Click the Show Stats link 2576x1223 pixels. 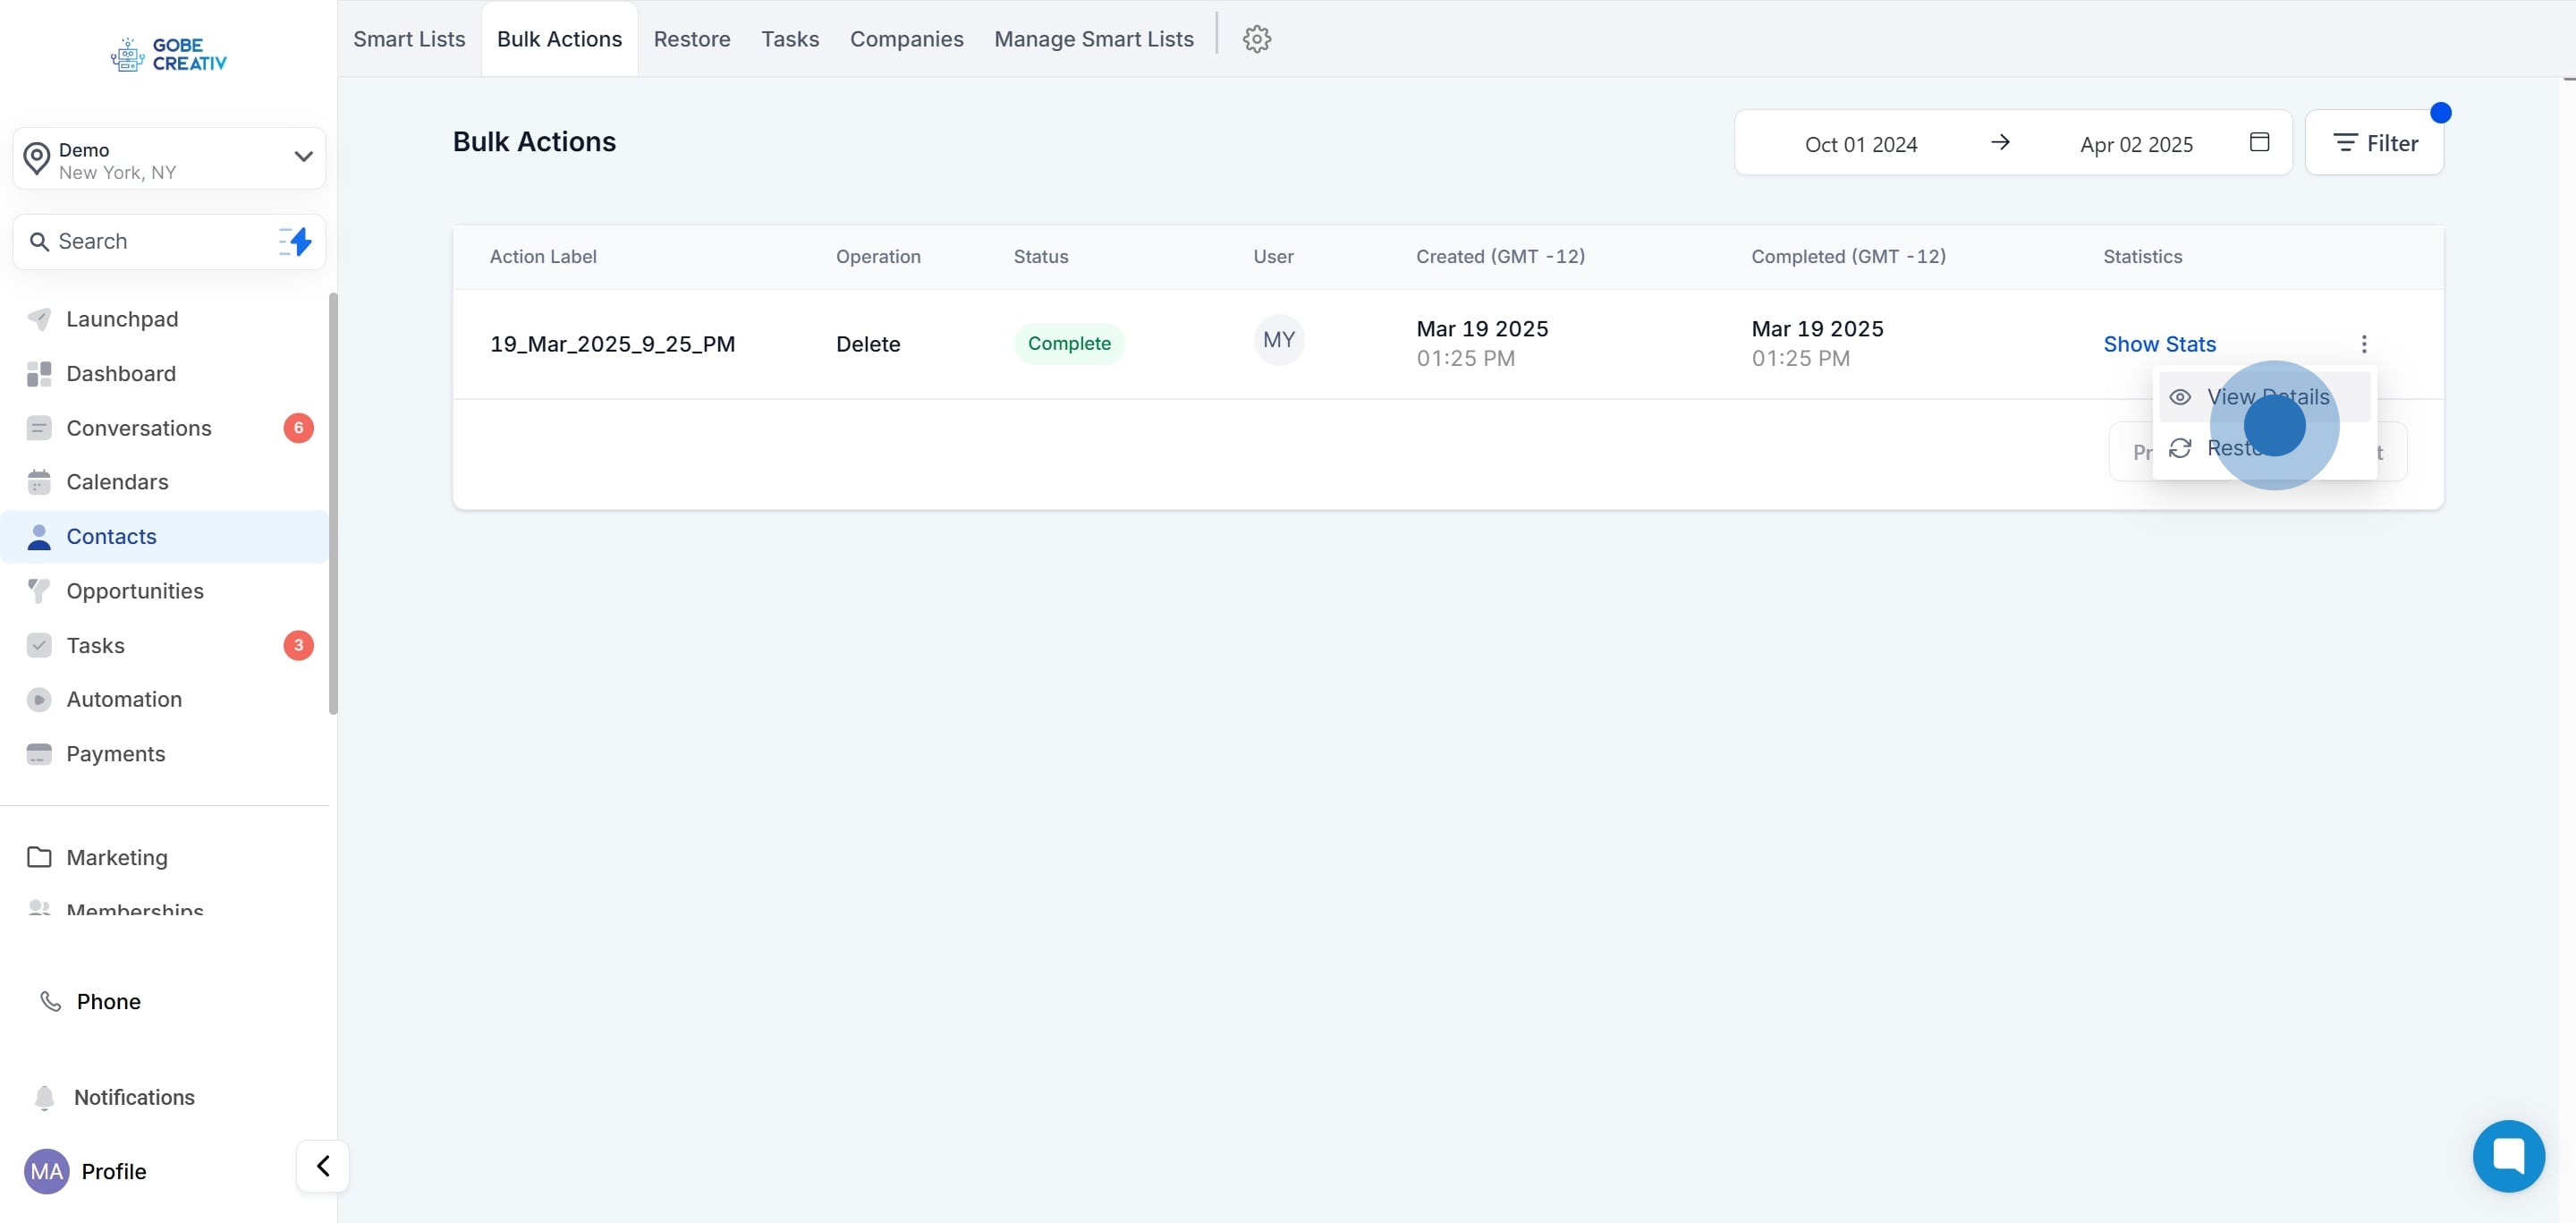(2159, 344)
